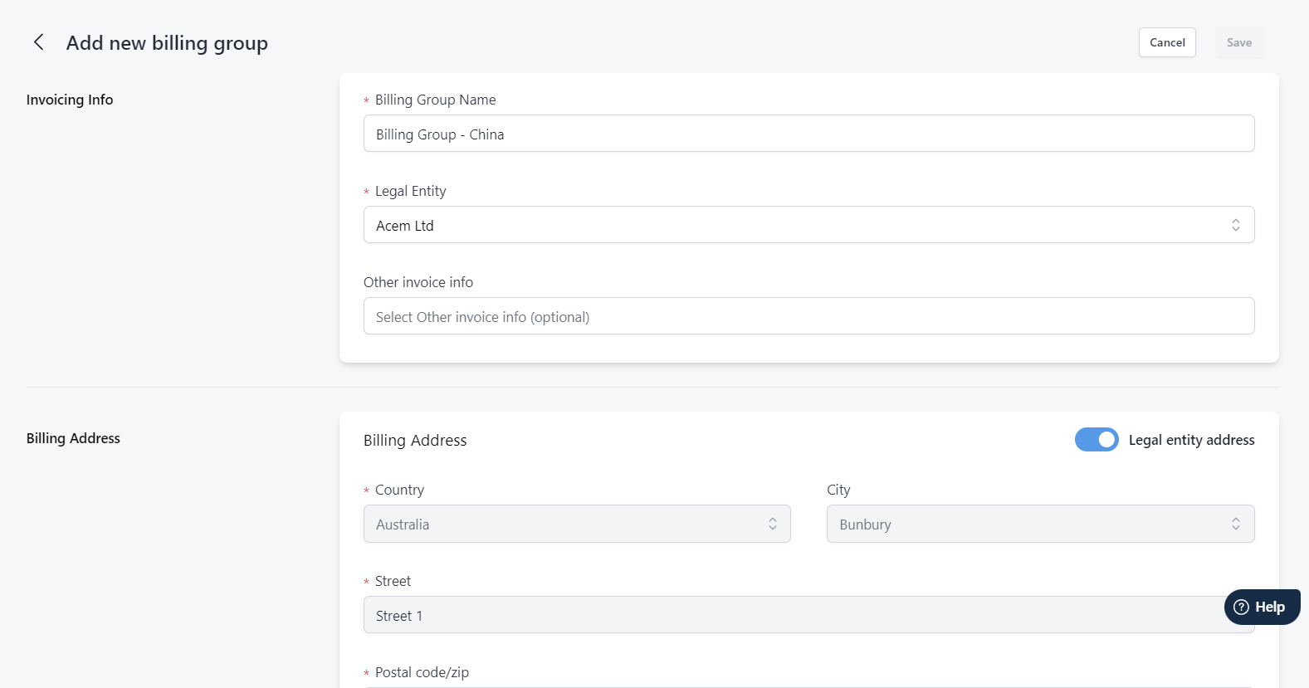This screenshot has height=688, width=1309.
Task: Click the Save button
Action: 1239,42
